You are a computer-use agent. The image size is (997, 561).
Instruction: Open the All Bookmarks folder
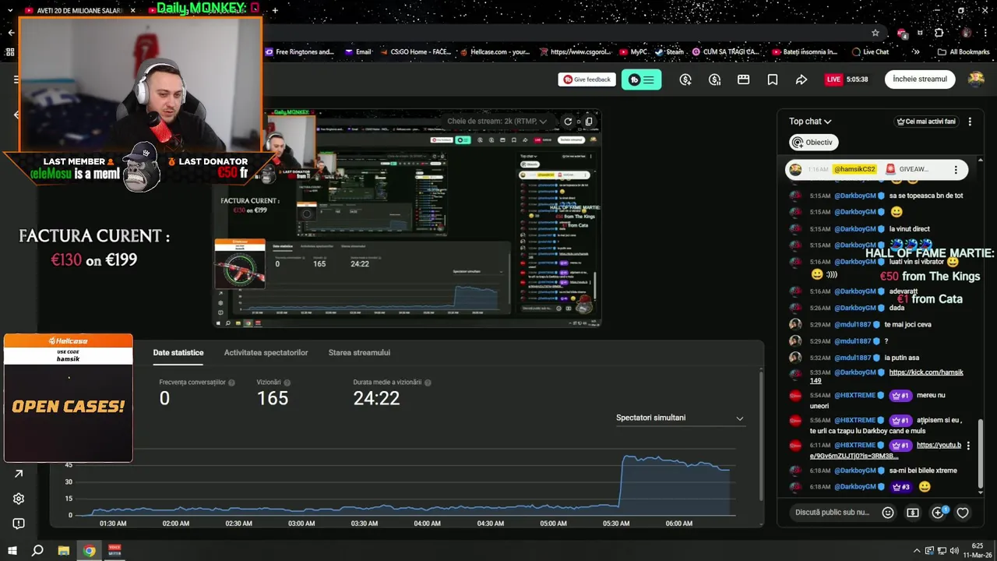pos(964,52)
